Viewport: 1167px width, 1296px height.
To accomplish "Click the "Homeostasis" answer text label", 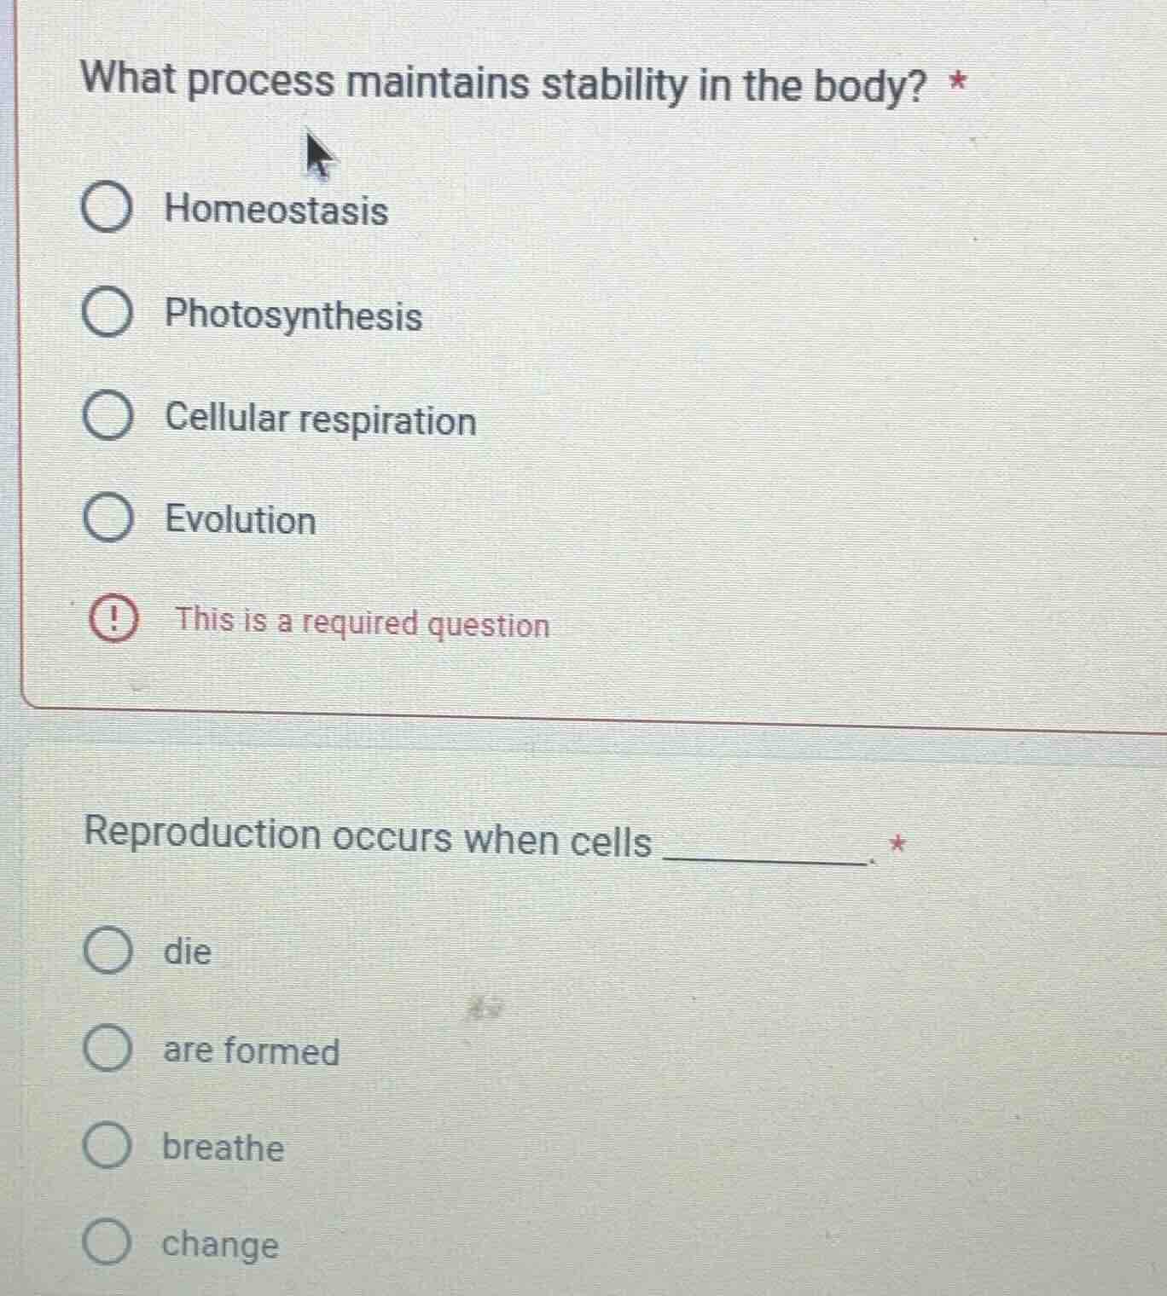I will point(276,210).
